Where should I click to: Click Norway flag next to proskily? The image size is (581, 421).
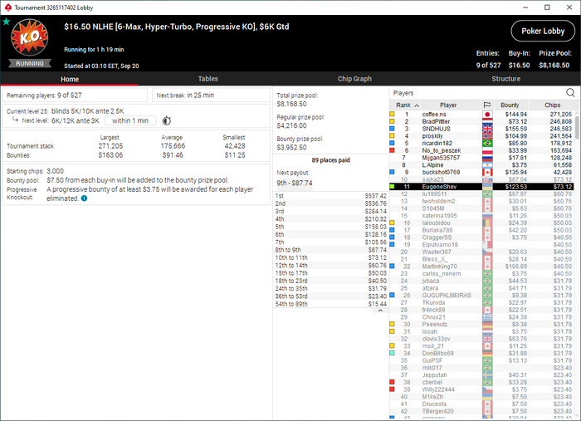[x=487, y=136]
